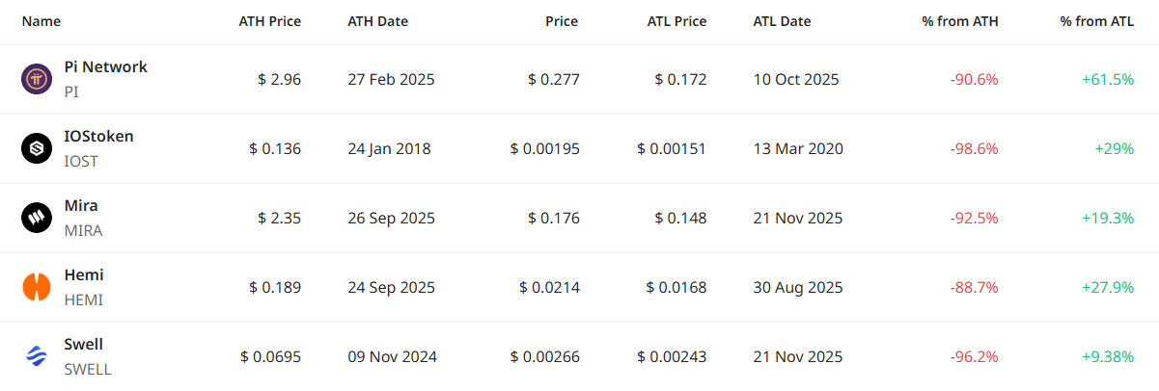Sort table by Name column header
This screenshot has width=1159, height=391.
41,21
